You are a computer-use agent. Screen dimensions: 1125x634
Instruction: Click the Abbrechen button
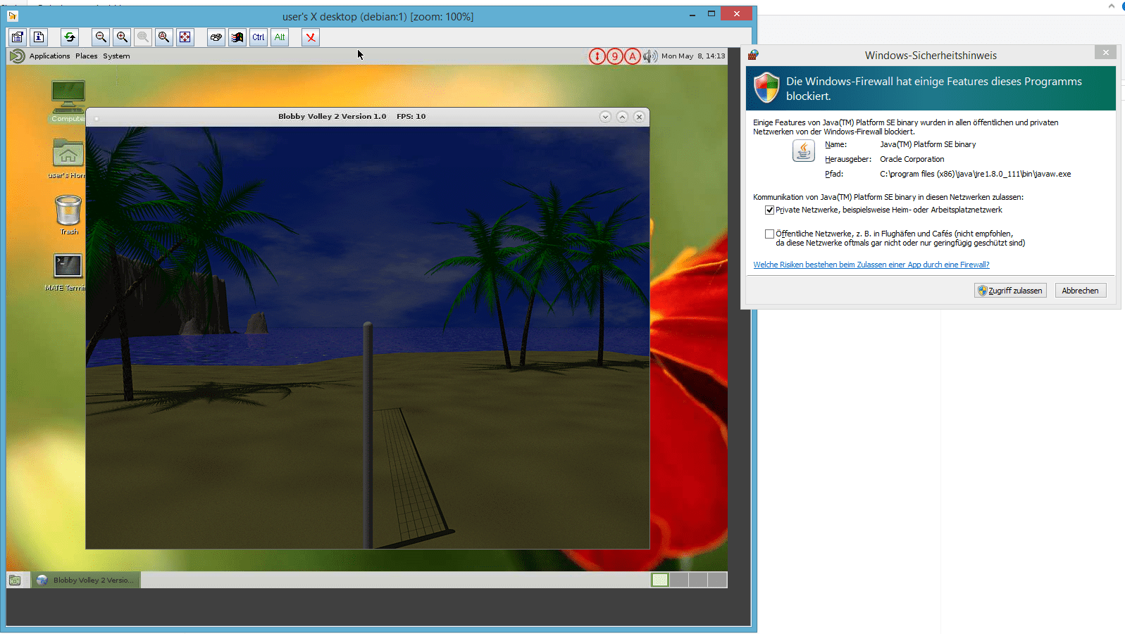(x=1081, y=291)
